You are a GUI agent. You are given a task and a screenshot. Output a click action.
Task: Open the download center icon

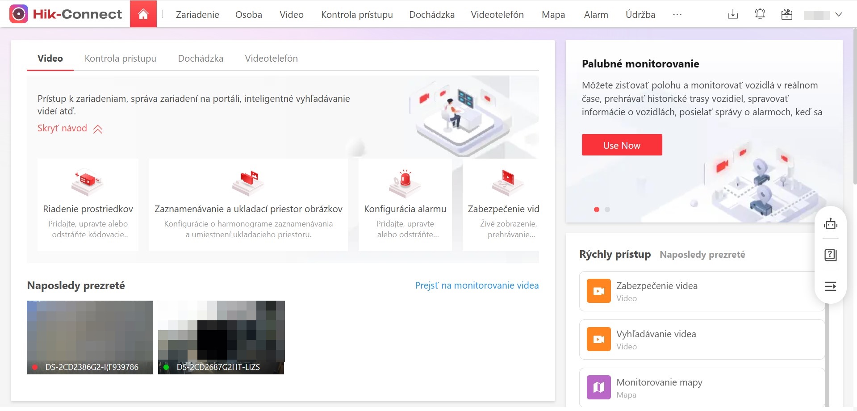[733, 15]
